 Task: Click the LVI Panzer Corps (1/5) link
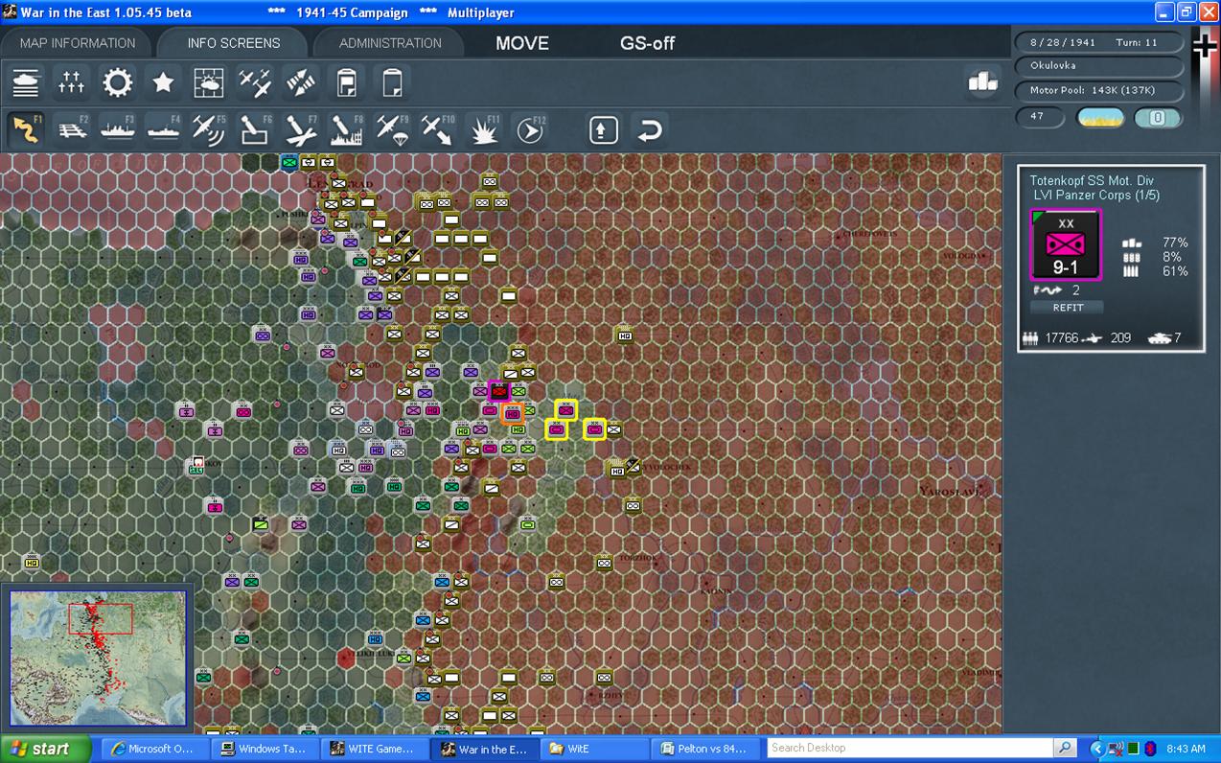[x=1096, y=196]
